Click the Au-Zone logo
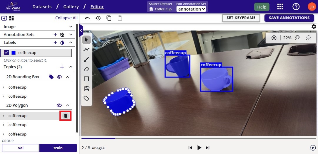Image resolution: width=318 pixels, height=154 pixels. 13,6
